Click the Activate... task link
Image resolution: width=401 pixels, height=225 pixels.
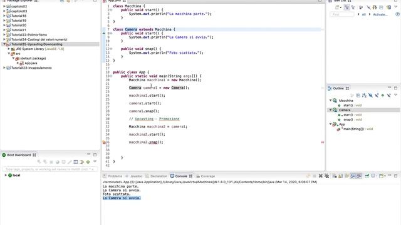click(380, 14)
